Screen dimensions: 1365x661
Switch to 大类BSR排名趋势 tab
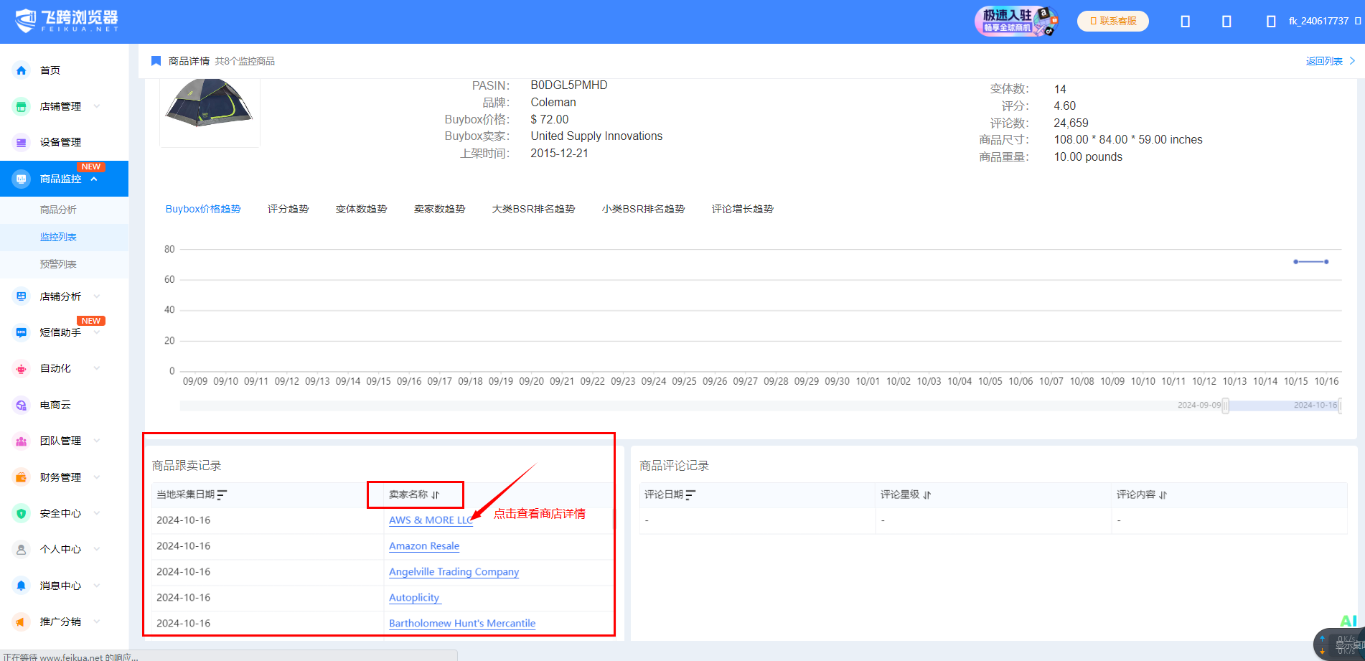pyautogui.click(x=533, y=209)
